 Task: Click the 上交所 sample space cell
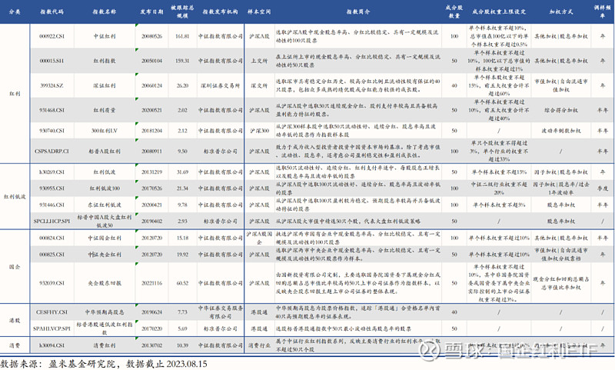[x=259, y=61]
